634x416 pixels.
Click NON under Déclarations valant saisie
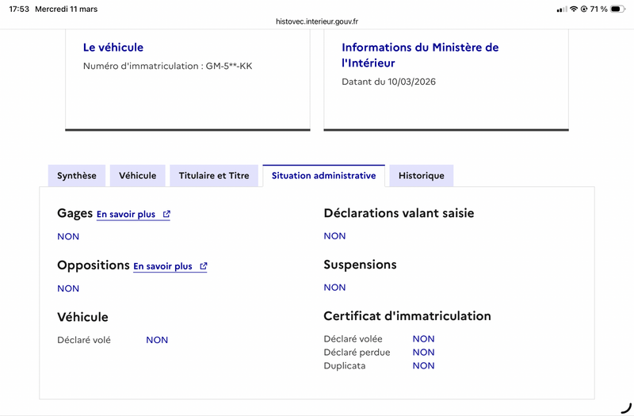click(x=334, y=236)
